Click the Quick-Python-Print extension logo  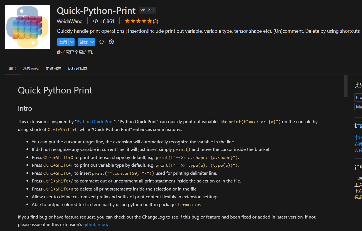point(28,27)
